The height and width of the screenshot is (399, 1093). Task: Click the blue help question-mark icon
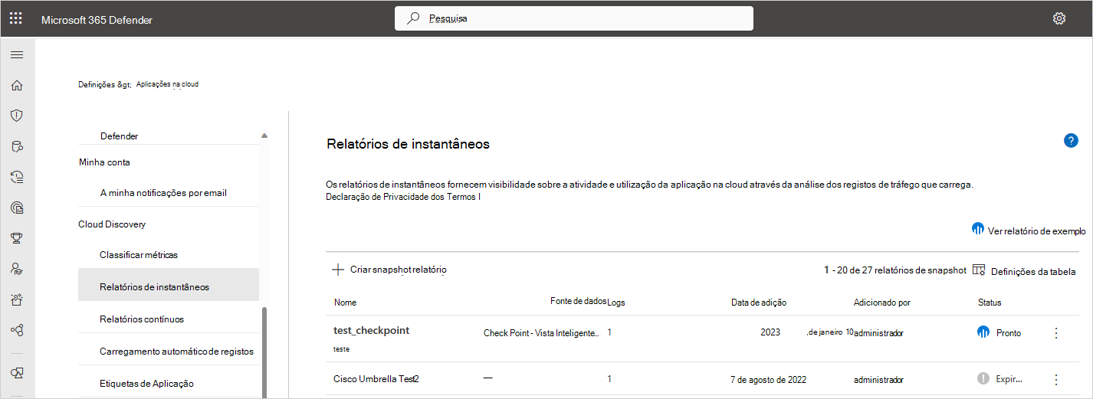(x=1071, y=140)
